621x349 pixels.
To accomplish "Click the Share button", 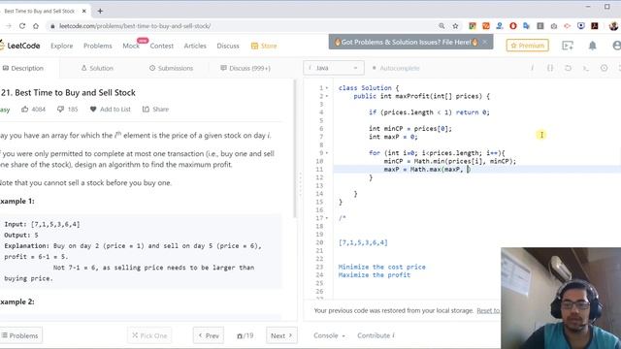I will coord(155,110).
